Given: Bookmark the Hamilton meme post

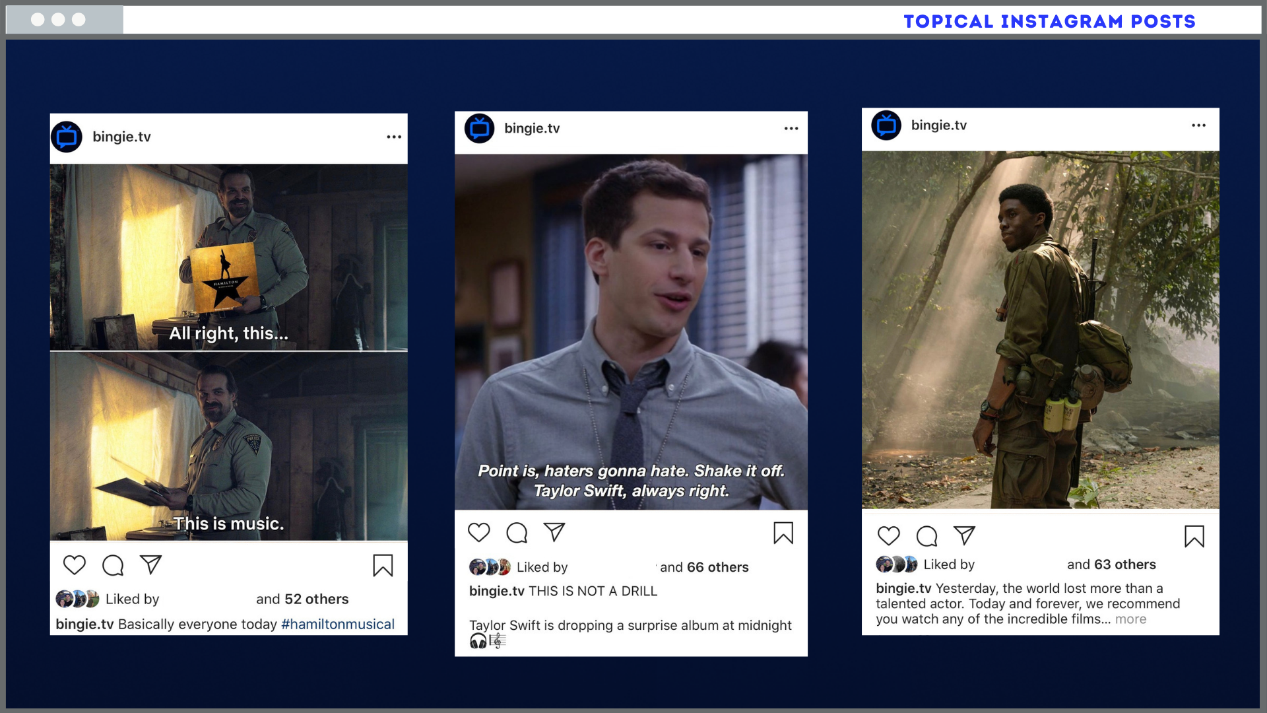Looking at the screenshot, I should click(x=383, y=565).
